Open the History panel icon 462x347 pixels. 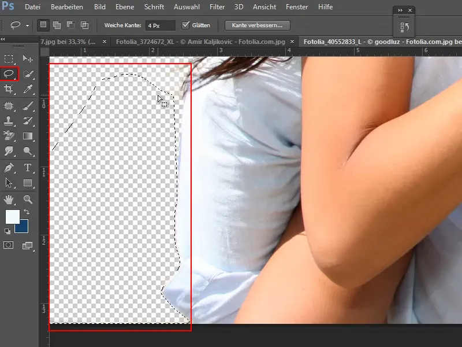tap(405, 27)
